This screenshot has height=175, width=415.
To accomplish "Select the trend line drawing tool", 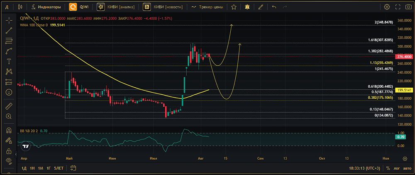I will pos(9,30).
